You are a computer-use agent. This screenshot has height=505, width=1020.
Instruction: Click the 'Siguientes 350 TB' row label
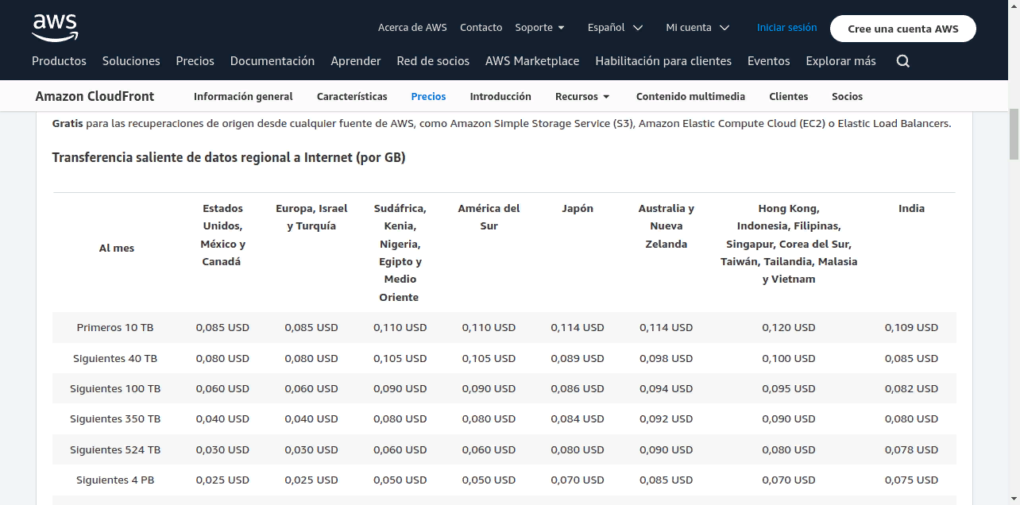pyautogui.click(x=115, y=418)
